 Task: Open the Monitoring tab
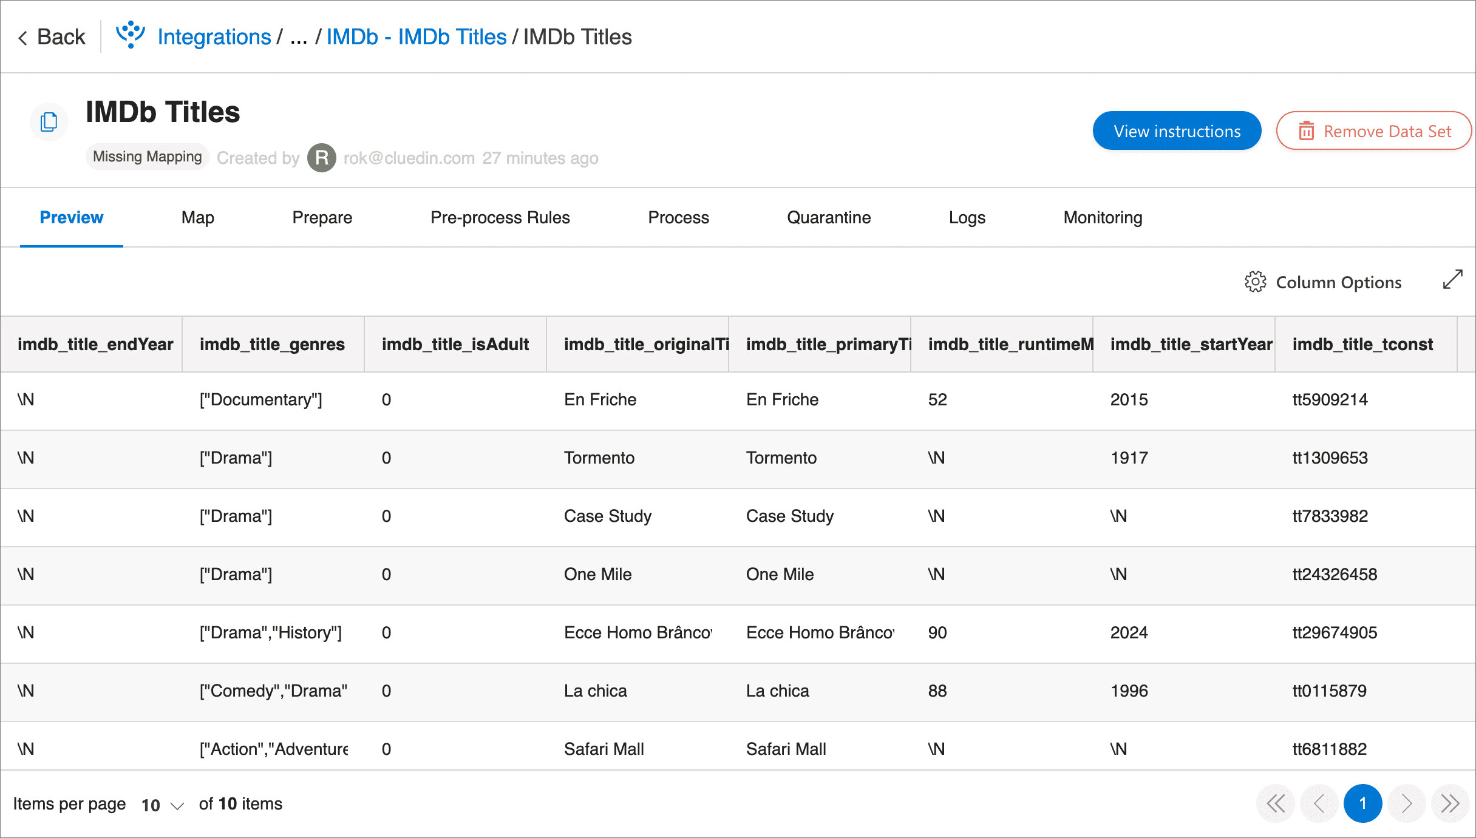click(1103, 217)
